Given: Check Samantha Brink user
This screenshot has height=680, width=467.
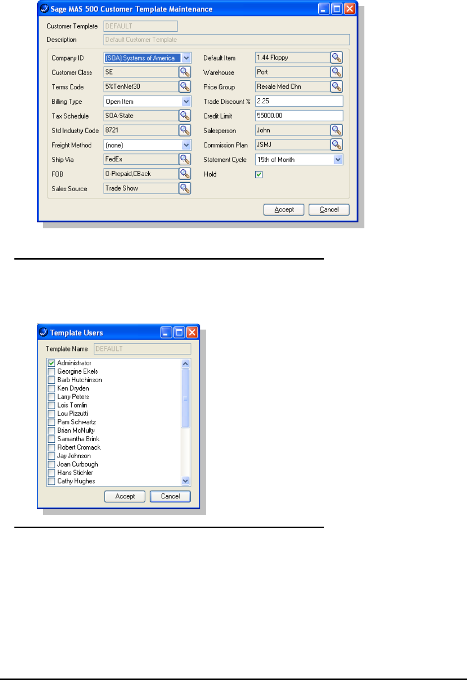Looking at the screenshot, I should coord(52,439).
